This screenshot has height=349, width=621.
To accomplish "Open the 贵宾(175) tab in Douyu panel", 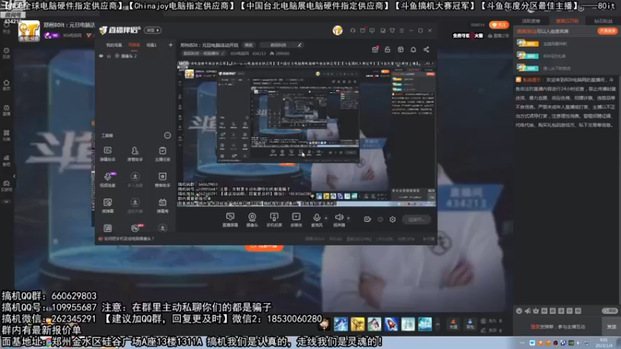I will click(567, 21).
